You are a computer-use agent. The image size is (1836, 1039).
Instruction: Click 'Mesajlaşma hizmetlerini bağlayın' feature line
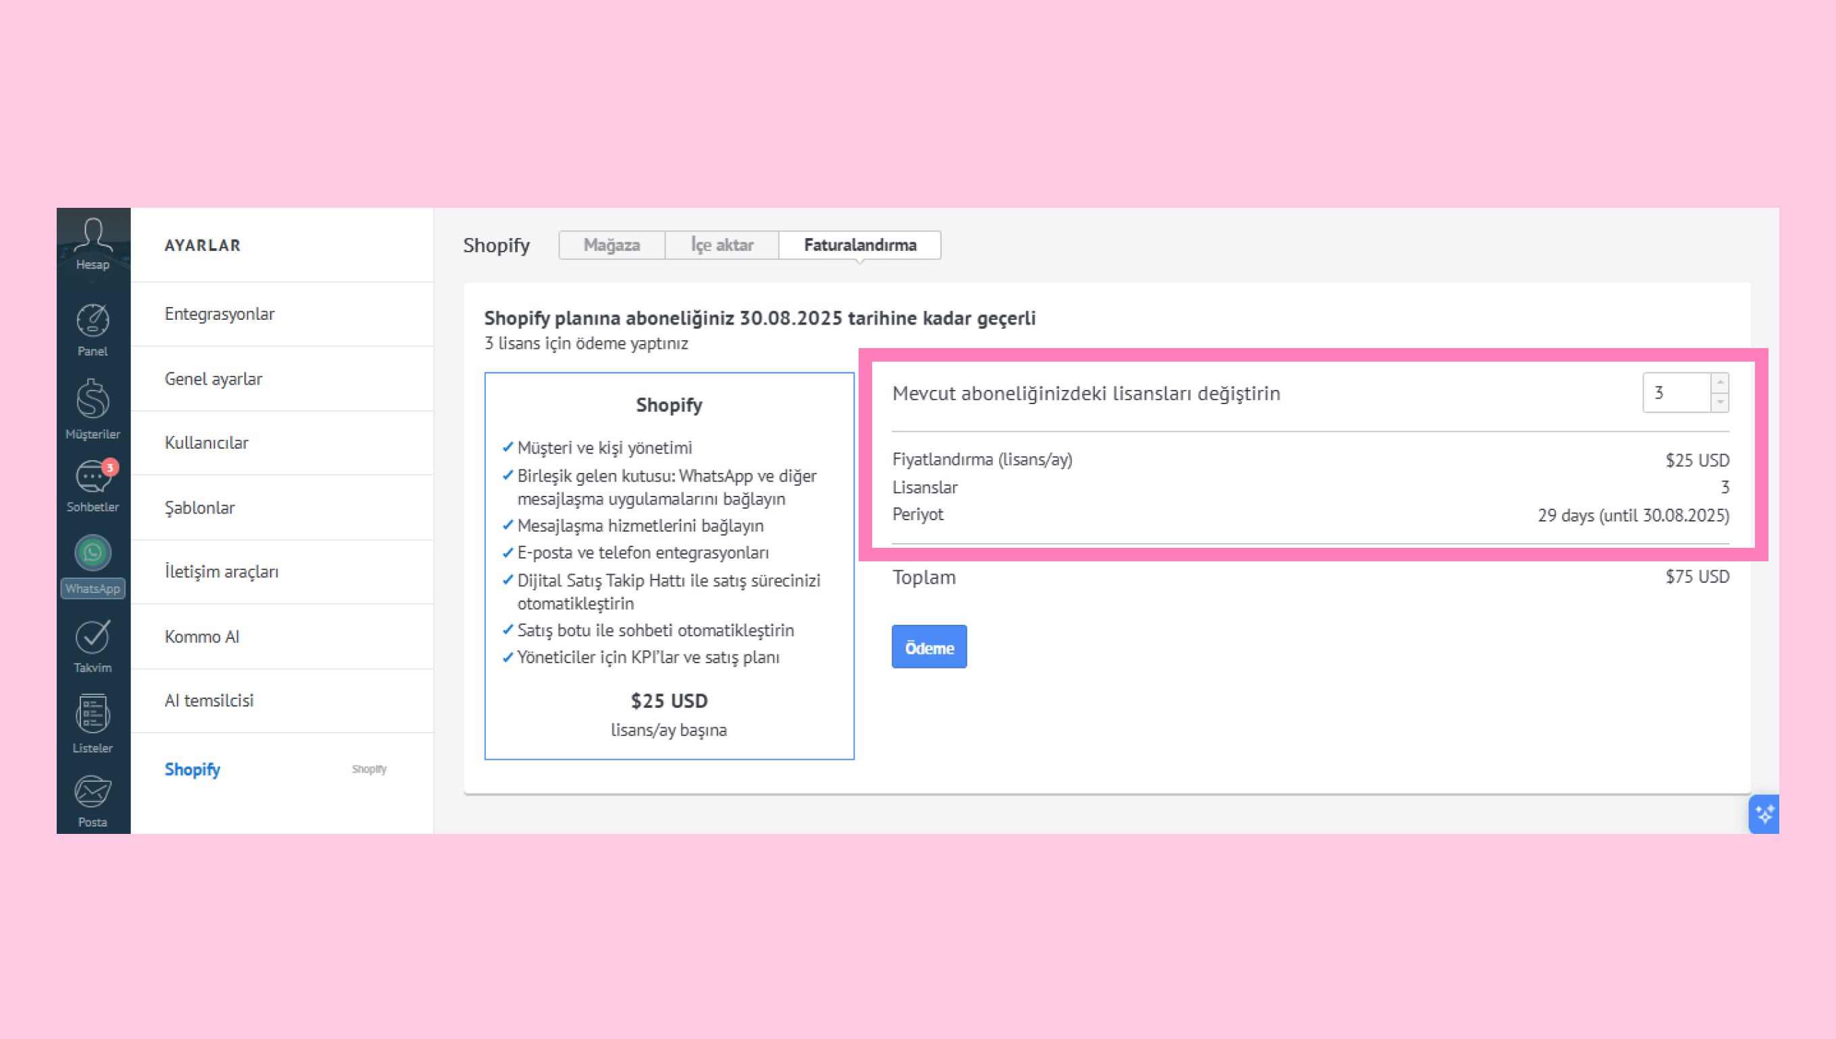640,526
